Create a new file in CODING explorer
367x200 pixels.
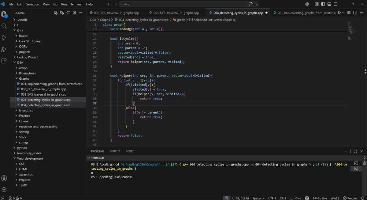click(x=56, y=13)
